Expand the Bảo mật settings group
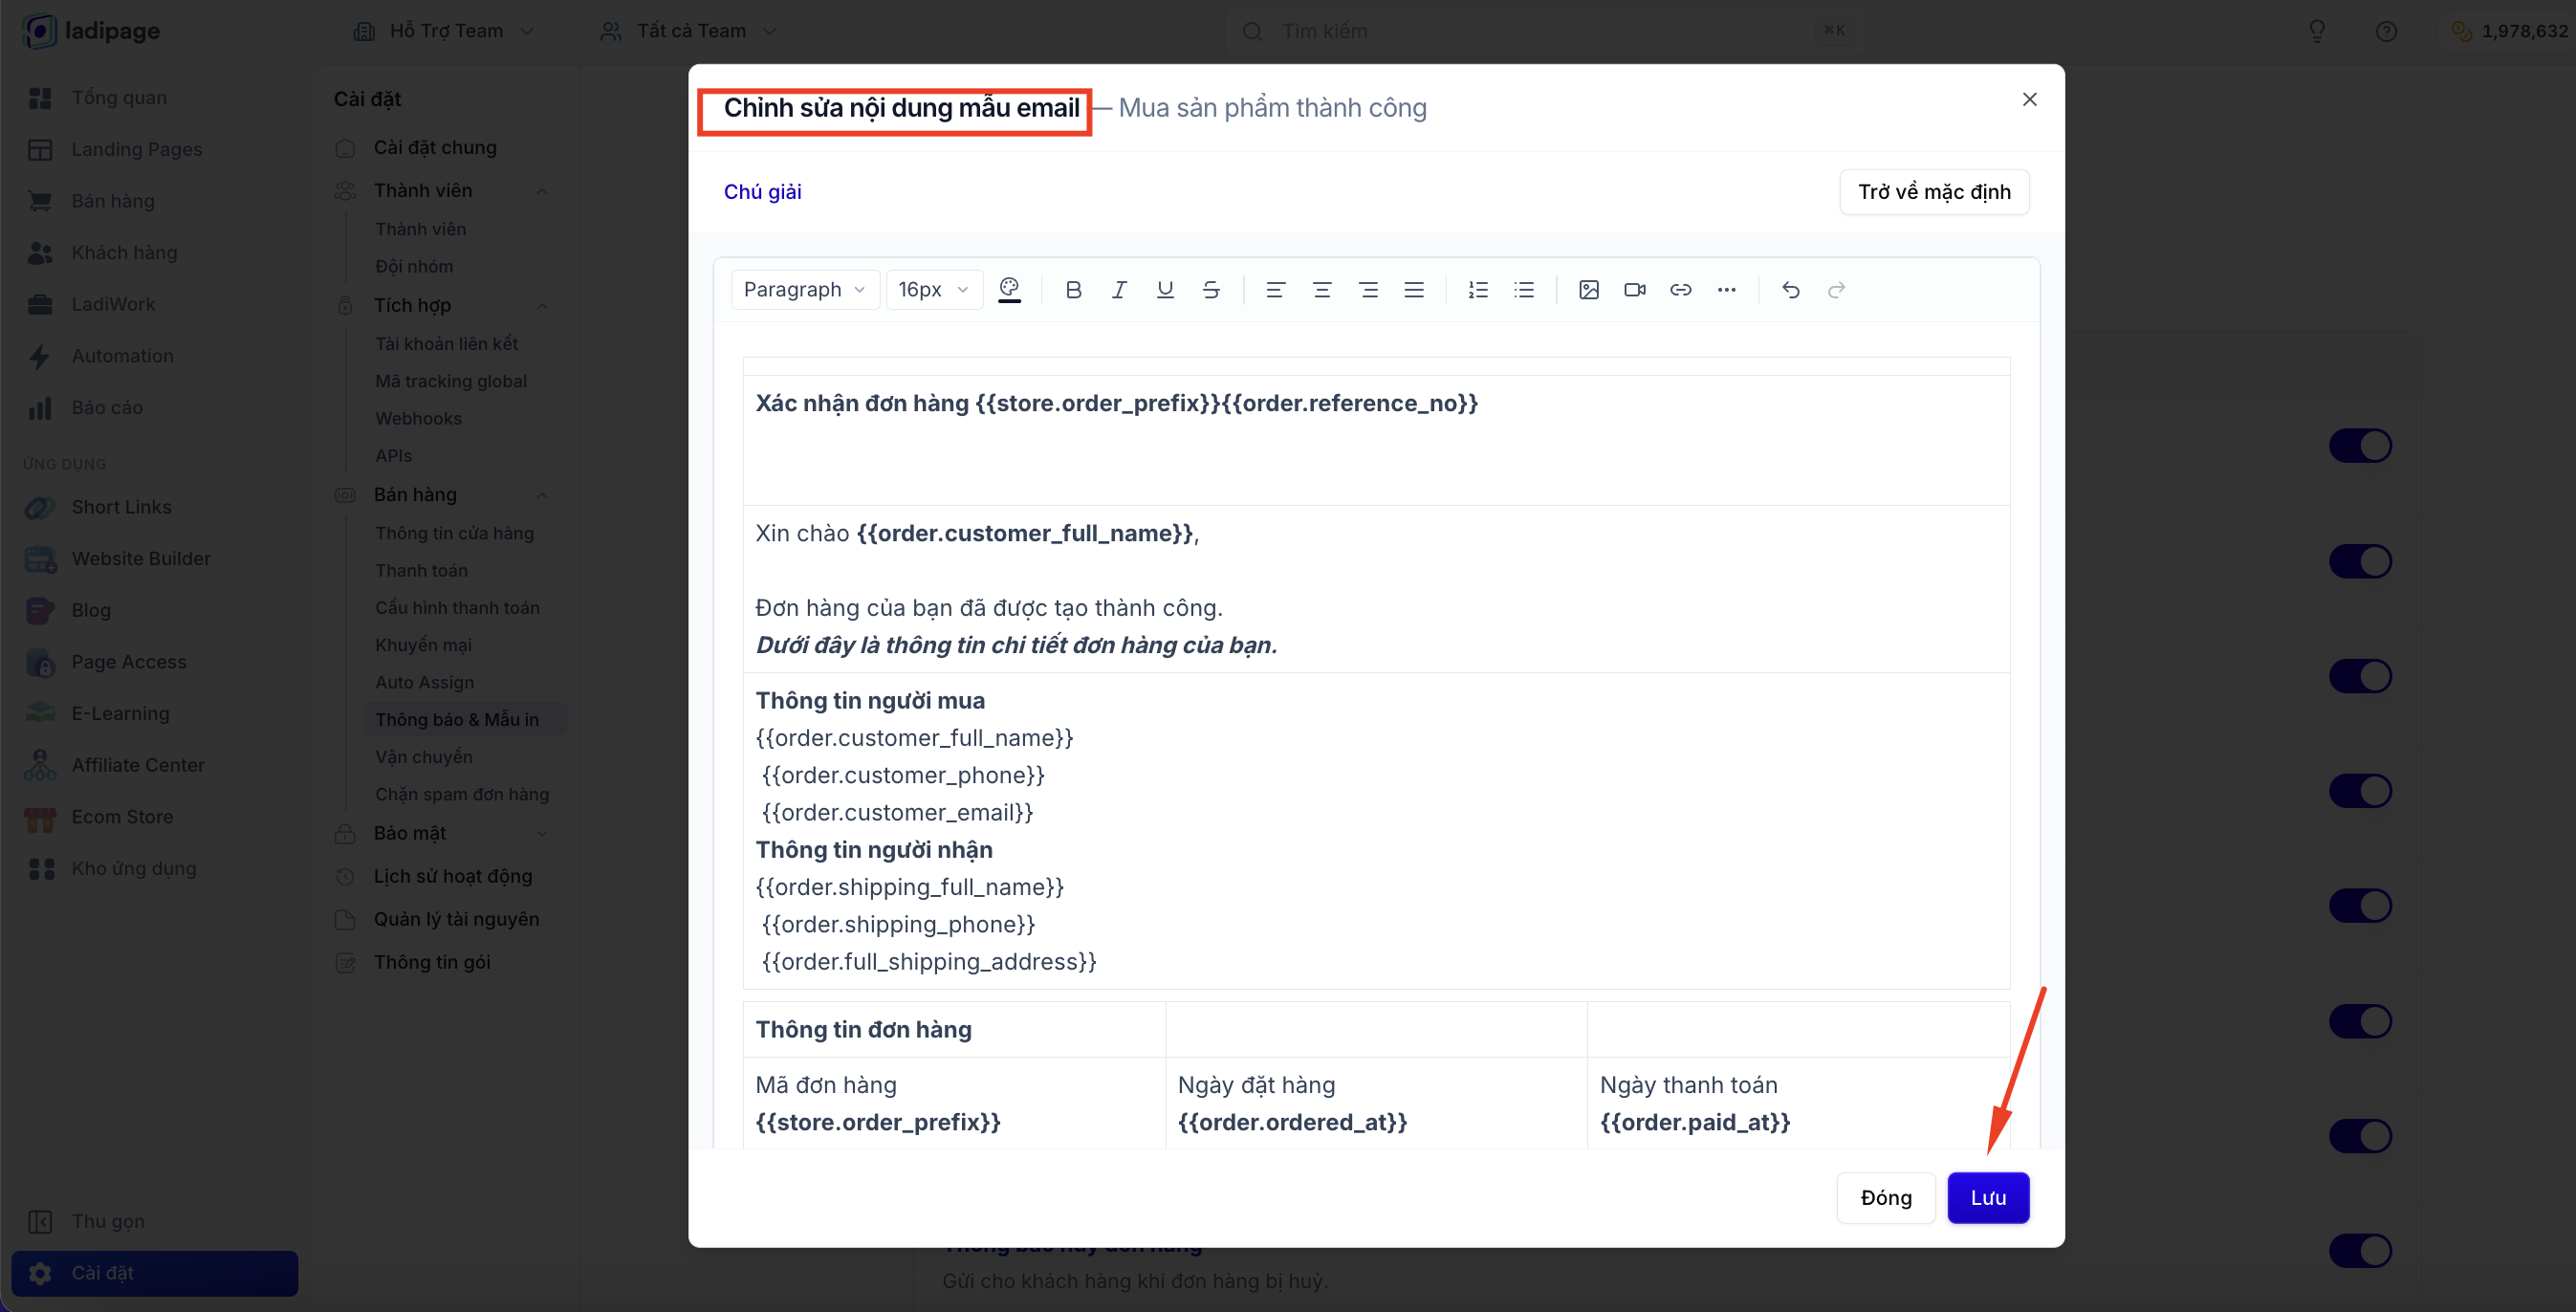2576x1312 pixels. pos(542,834)
